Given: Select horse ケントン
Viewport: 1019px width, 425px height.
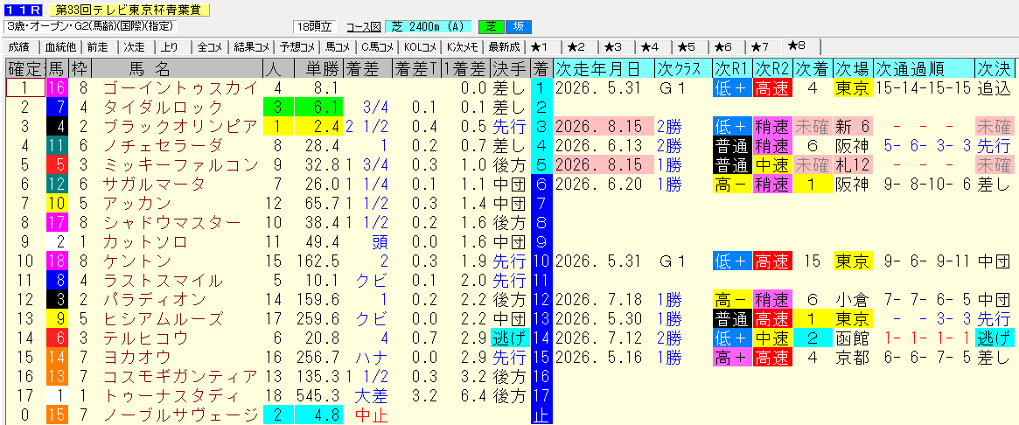Looking at the screenshot, I should (136, 261).
